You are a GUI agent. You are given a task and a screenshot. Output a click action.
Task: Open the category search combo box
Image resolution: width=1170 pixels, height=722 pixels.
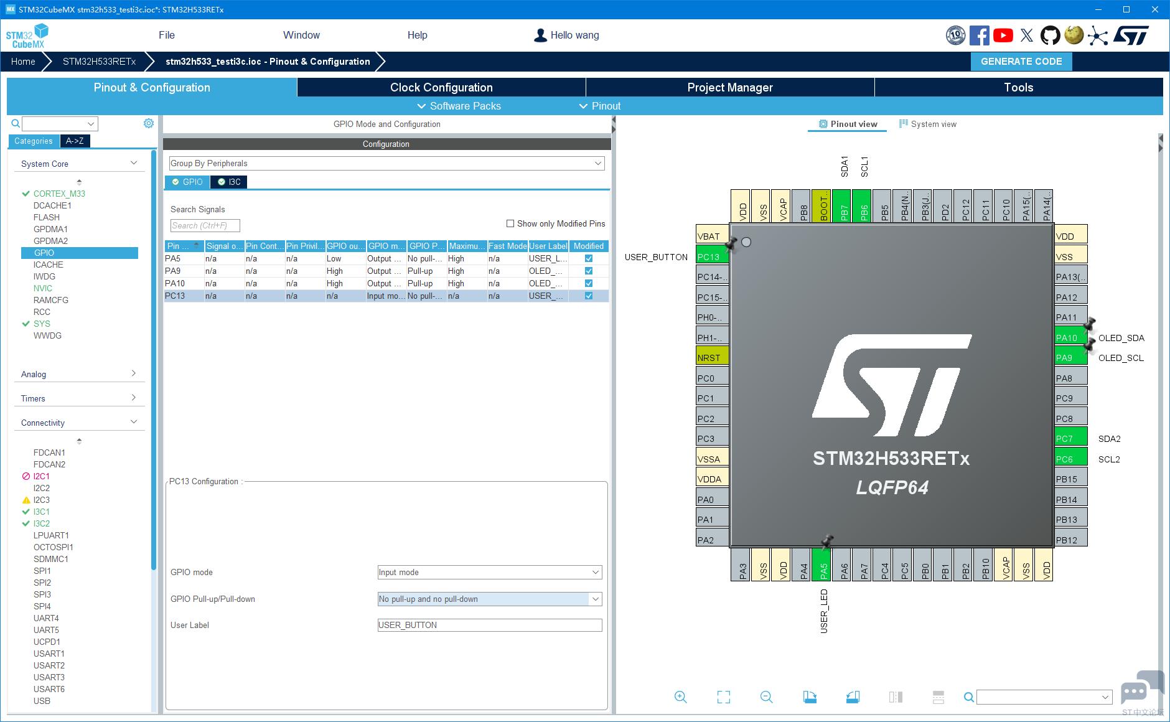(60, 123)
